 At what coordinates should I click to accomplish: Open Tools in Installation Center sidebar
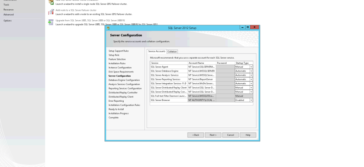tap(6, 4)
